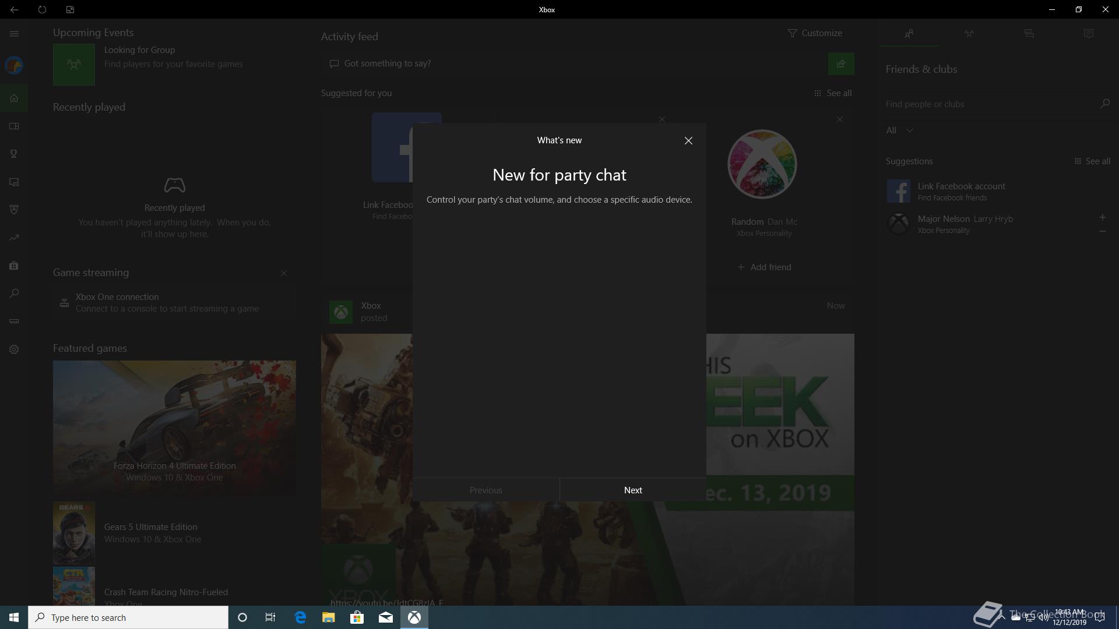1119x629 pixels.
Task: See all suggested for you
Action: [x=833, y=93]
